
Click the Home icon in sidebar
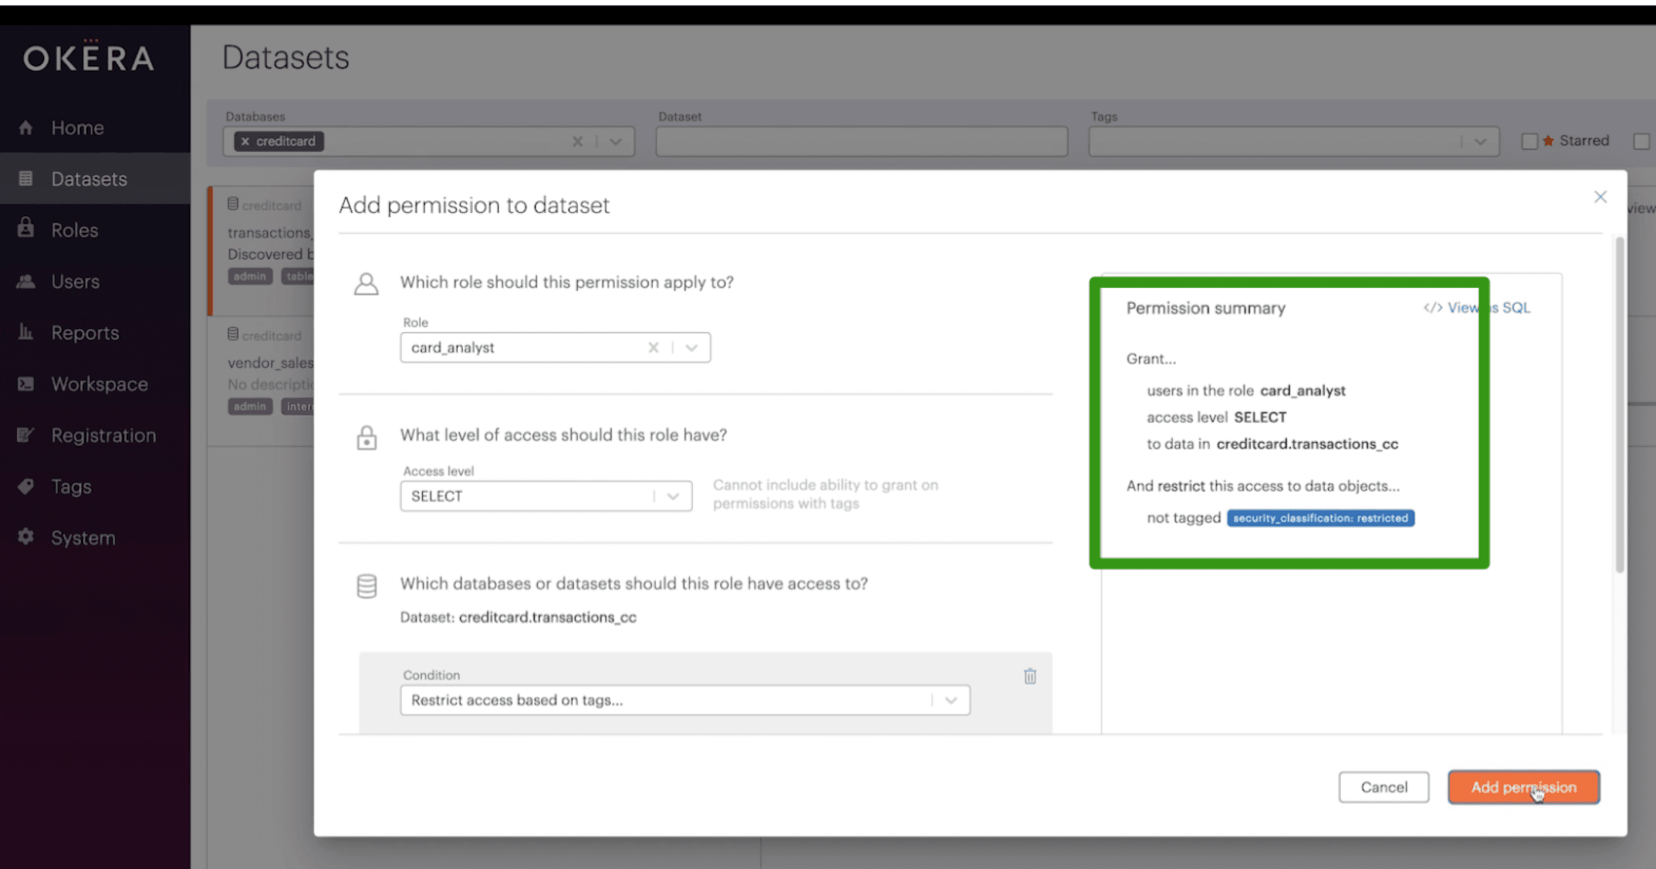click(x=26, y=127)
